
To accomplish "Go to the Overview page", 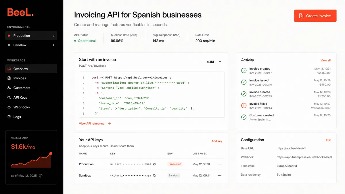I will pyautogui.click(x=31, y=69).
